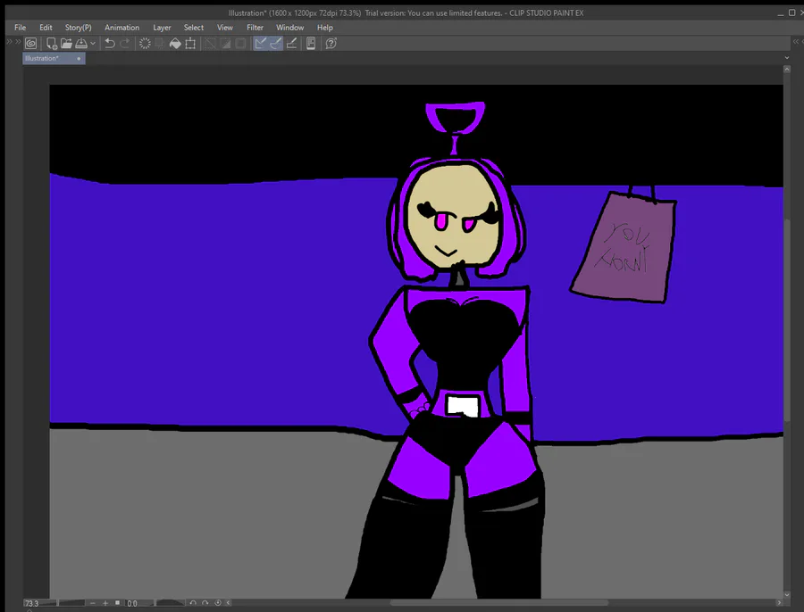Create a new canvas with New icon
The image size is (804, 612).
tap(52, 44)
